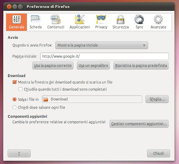The height and width of the screenshot is (164, 179).
Task: Click the 'Componenti aggiuntivi' heading
Action: click(x=27, y=116)
